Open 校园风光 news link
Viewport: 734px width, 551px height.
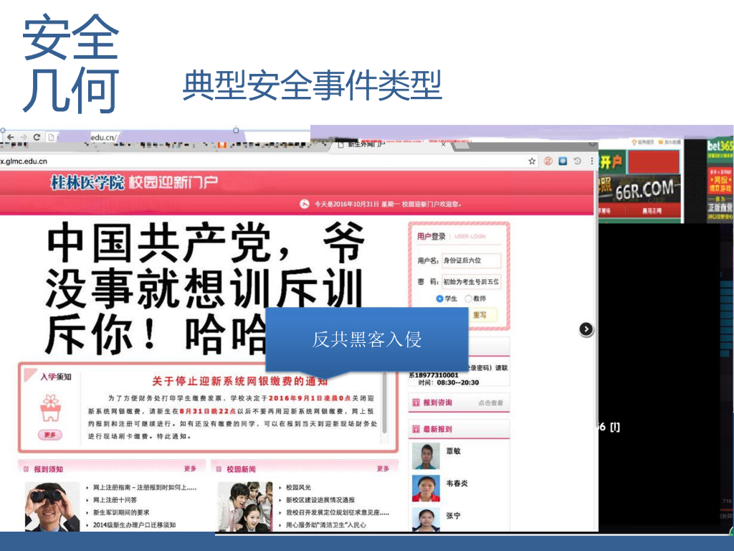[298, 487]
